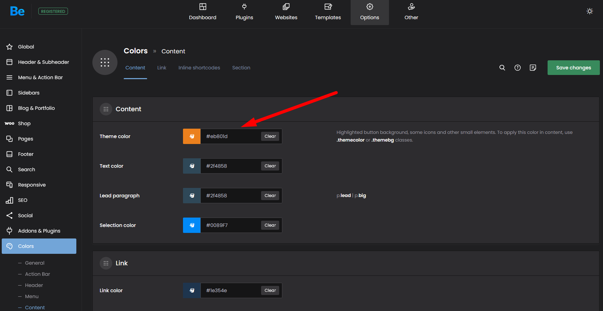Open the blue Selection color swatch
Screen dimensions: 603x311
point(192,225)
